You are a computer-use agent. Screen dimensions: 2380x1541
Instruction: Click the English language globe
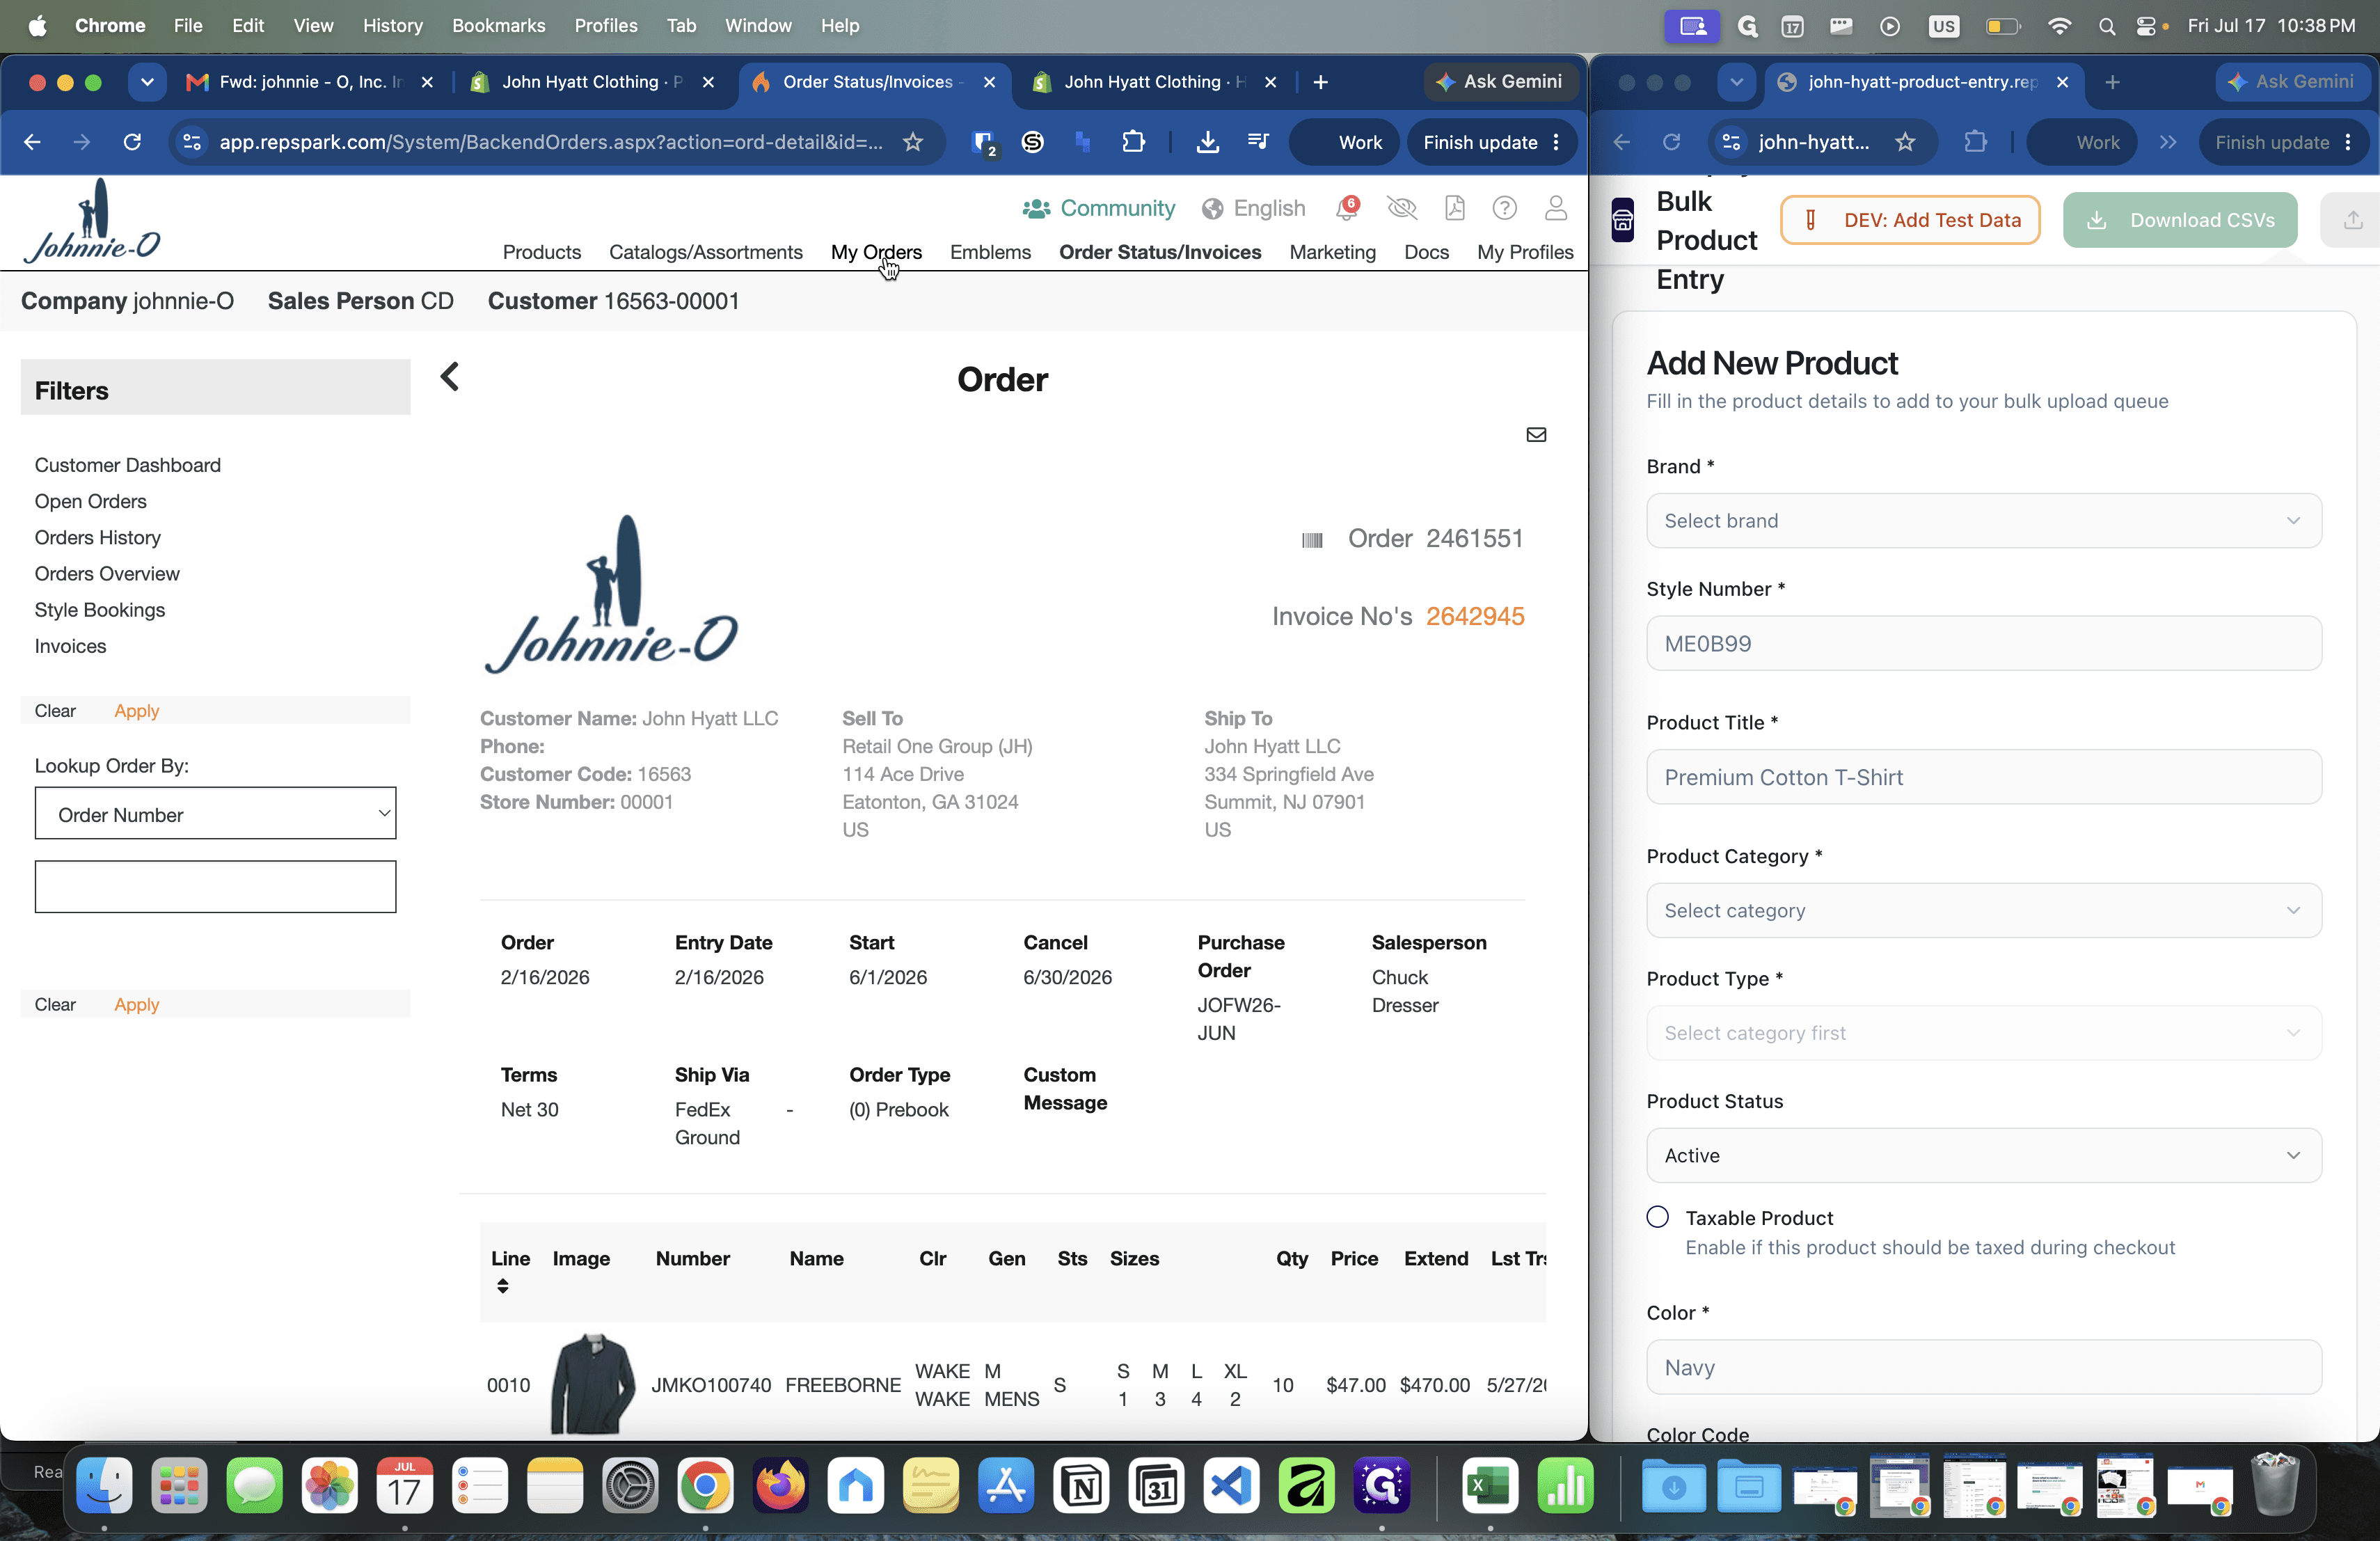pos(1212,208)
